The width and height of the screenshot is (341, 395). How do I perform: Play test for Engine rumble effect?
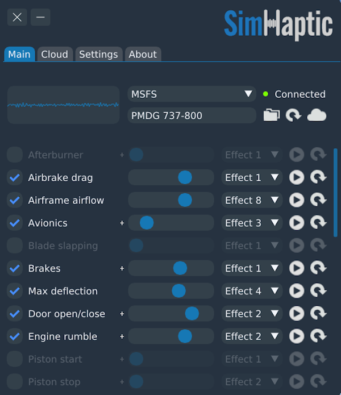(297, 336)
